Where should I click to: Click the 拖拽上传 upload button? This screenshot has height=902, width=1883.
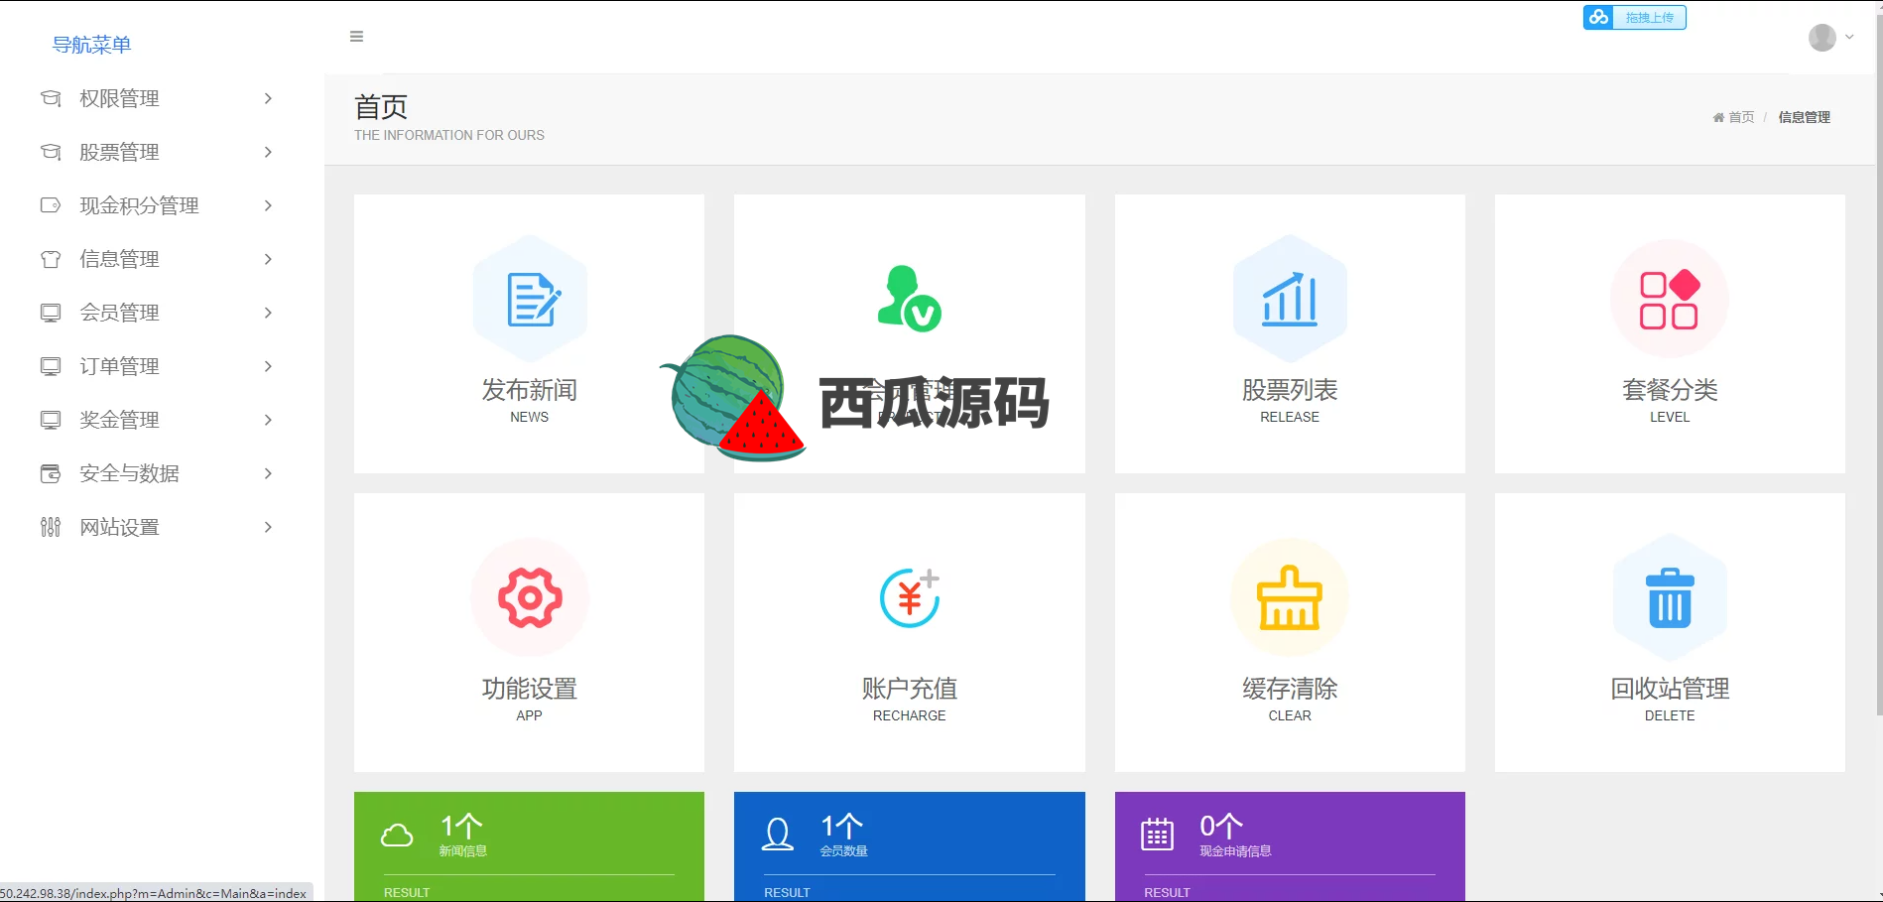1635,17
